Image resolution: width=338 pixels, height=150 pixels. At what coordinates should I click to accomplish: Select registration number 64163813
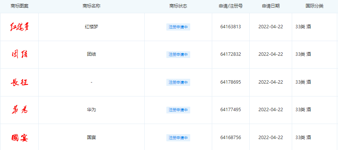(x=231, y=27)
